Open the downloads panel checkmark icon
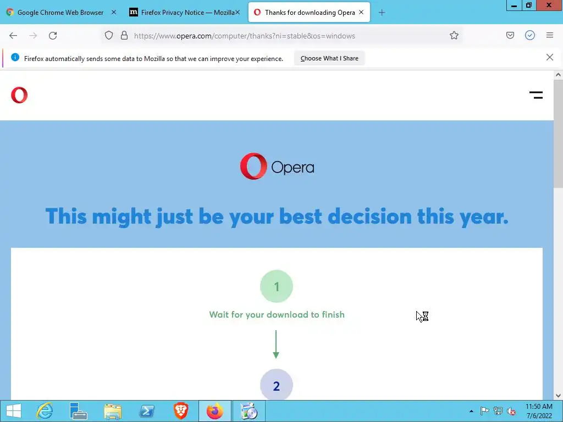Viewport: 563px width, 422px height. [x=530, y=35]
